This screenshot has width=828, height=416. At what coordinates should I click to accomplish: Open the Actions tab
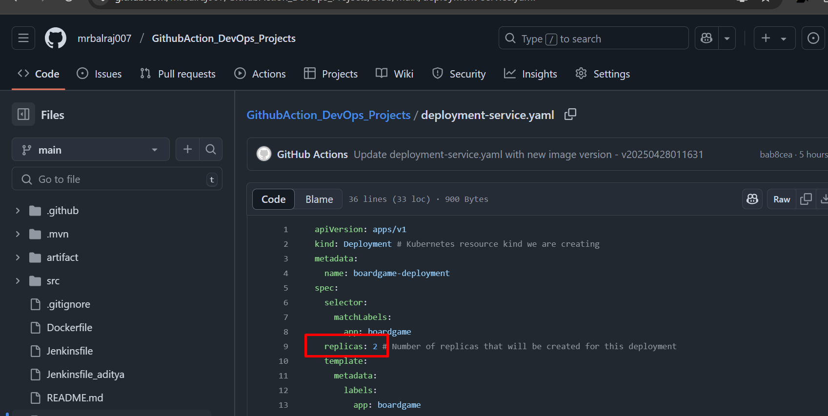260,74
